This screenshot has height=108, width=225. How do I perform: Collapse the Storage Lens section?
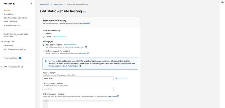tap(2, 42)
